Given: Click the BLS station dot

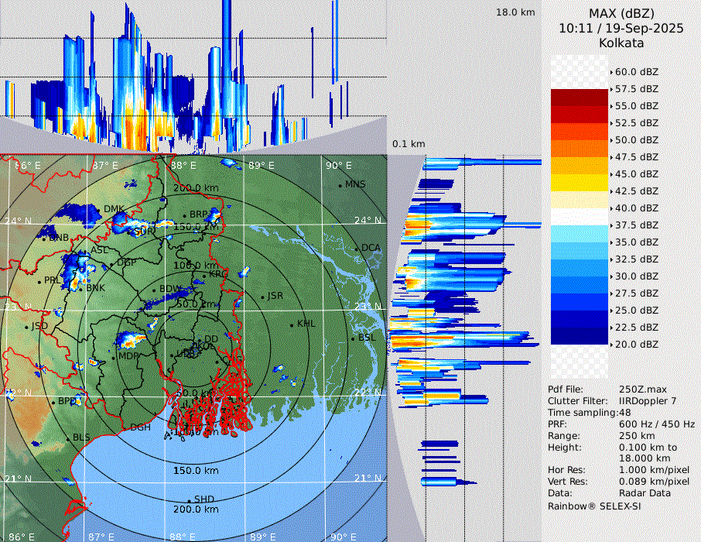Looking at the screenshot, I should (68, 439).
